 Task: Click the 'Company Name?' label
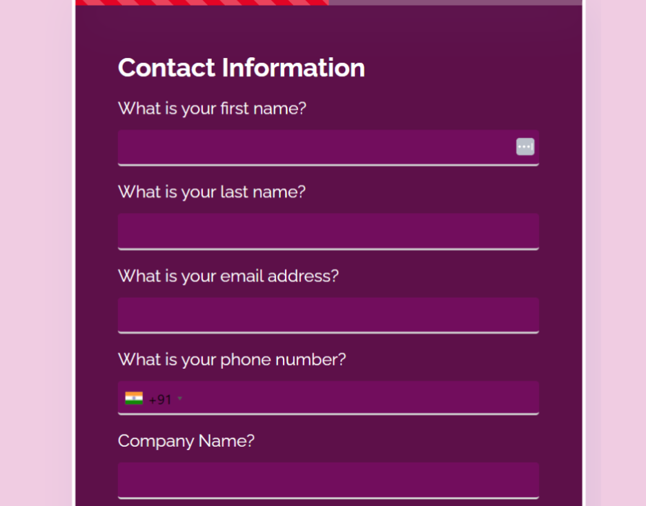click(186, 441)
